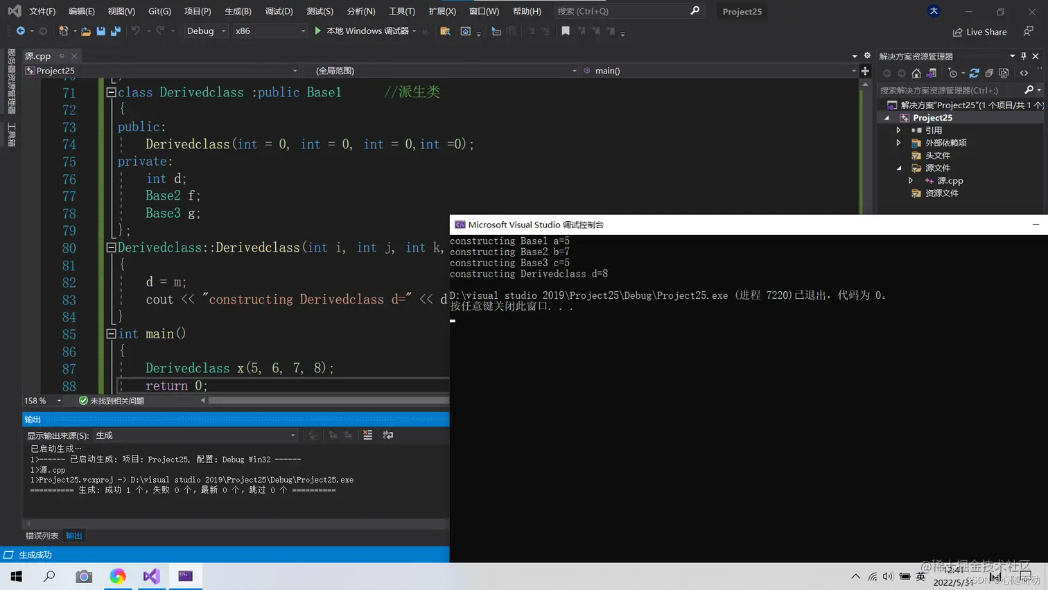
Task: Click the Live Share button
Action: point(979,32)
